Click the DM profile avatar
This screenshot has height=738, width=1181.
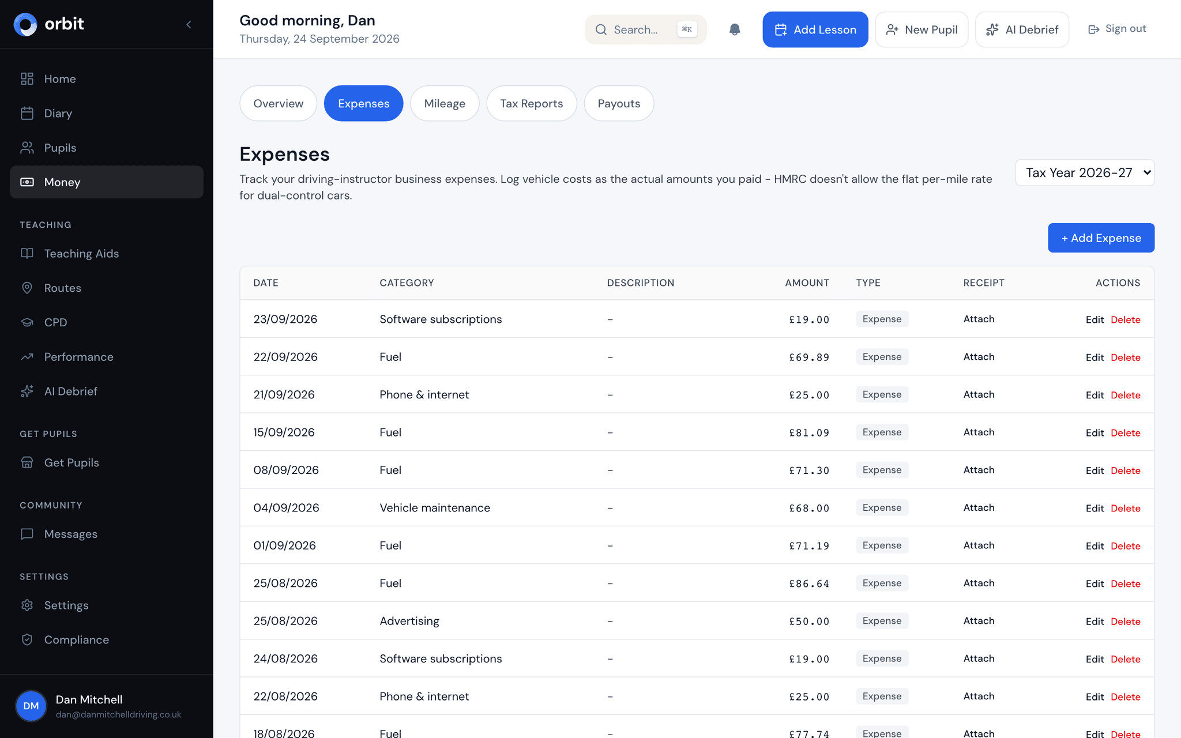click(x=31, y=706)
